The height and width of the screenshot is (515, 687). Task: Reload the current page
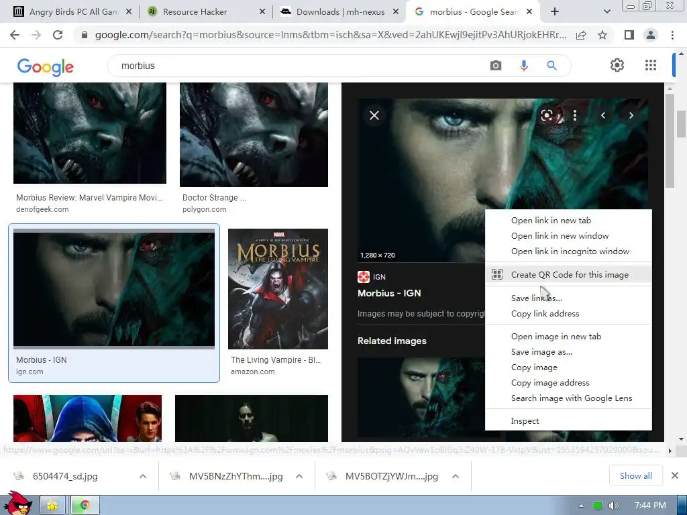58,35
